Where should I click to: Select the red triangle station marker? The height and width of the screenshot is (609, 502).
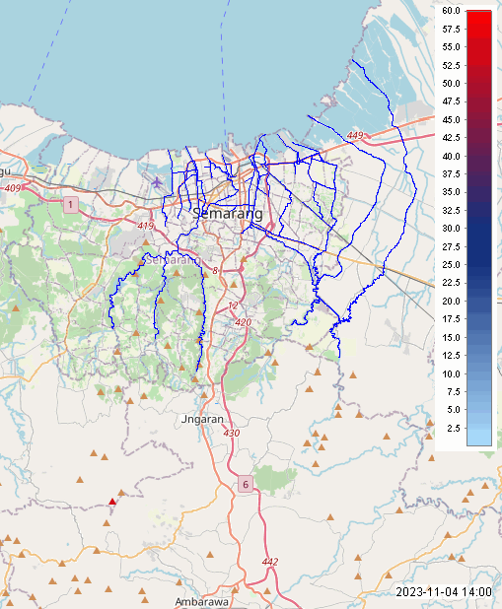point(112,502)
